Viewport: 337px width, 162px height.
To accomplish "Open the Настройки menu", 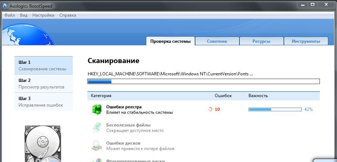I will pyautogui.click(x=43, y=15).
